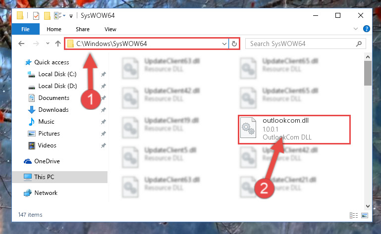Select the outlookcom.dll file
The width and height of the screenshot is (381, 234).
pos(294,129)
